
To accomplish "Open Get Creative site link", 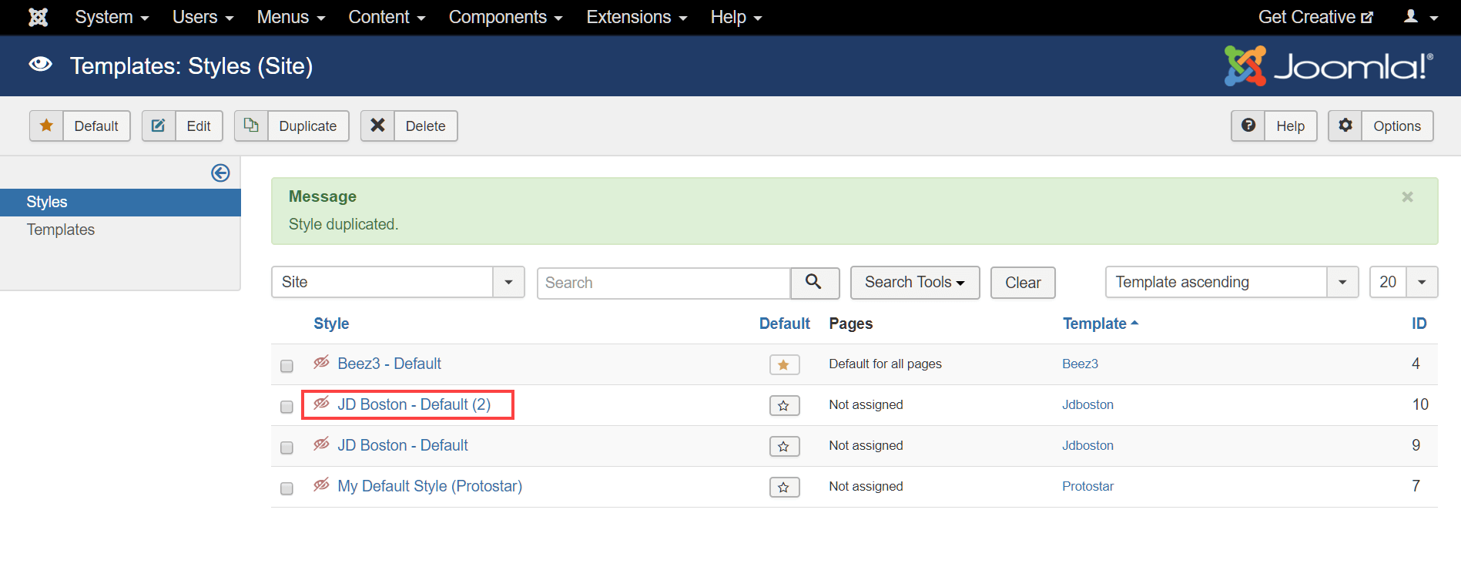I will click(x=1315, y=17).
